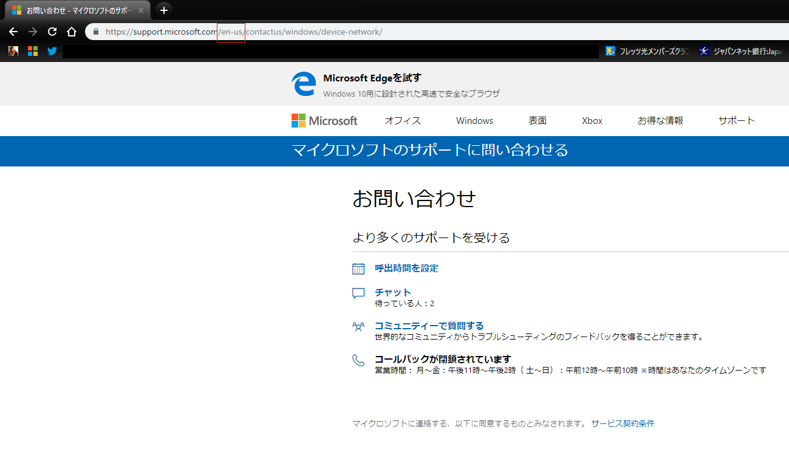Open the オフィス menu item

pos(403,120)
